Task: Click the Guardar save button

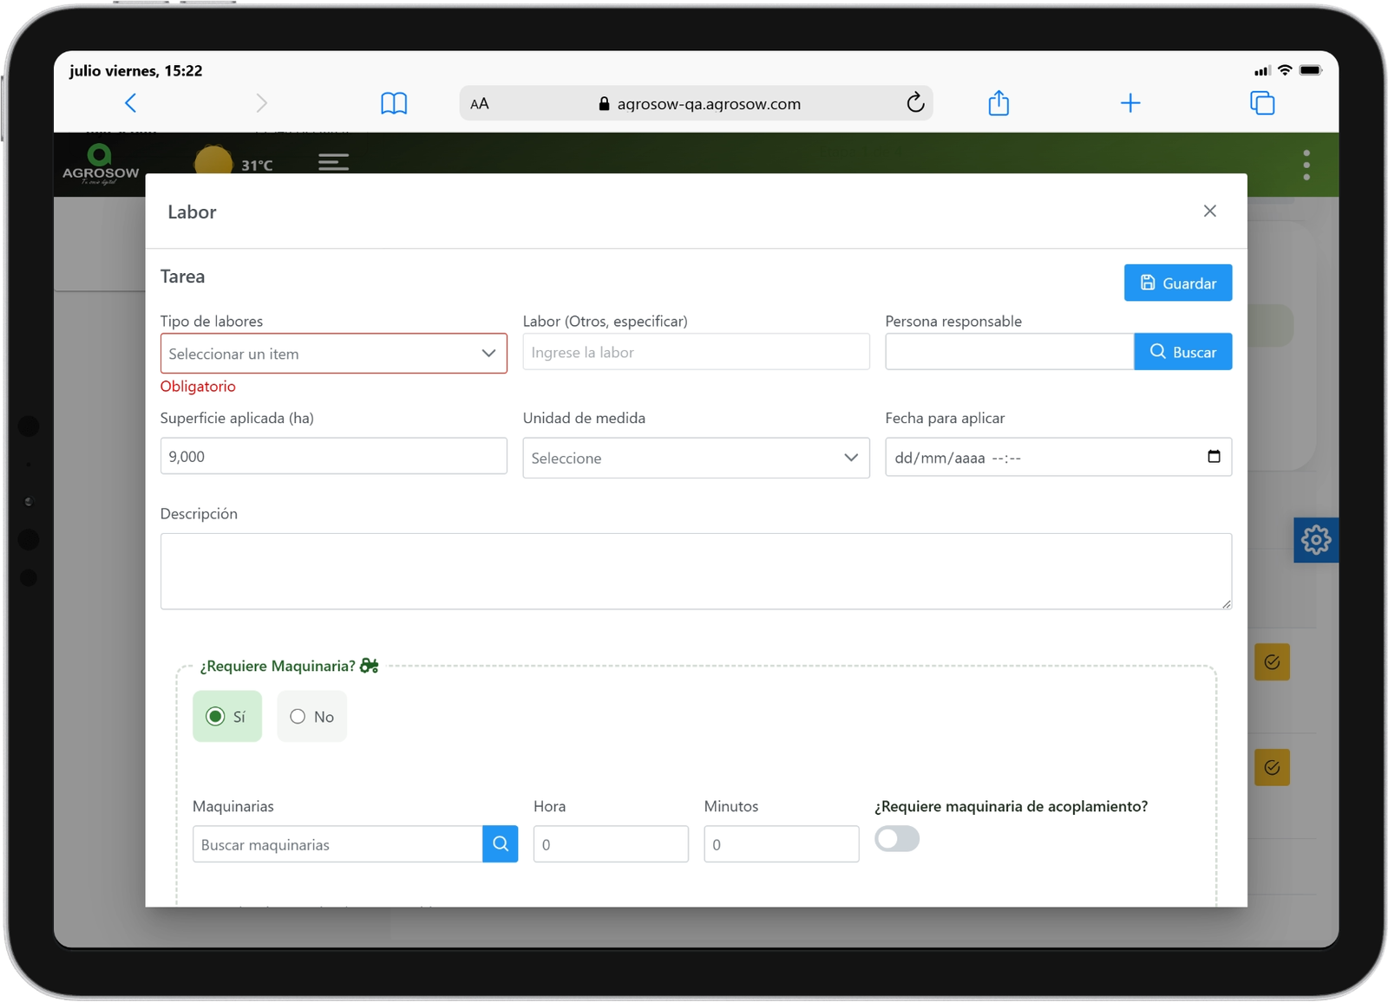Action: [x=1178, y=283]
